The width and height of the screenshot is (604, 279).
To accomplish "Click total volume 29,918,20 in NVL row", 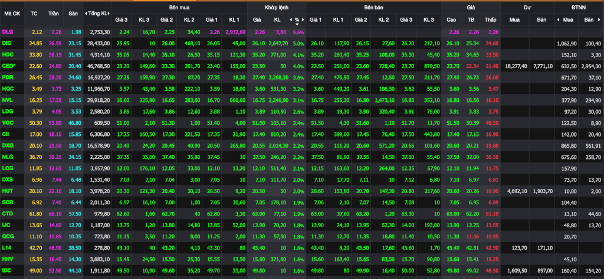I will point(100,100).
